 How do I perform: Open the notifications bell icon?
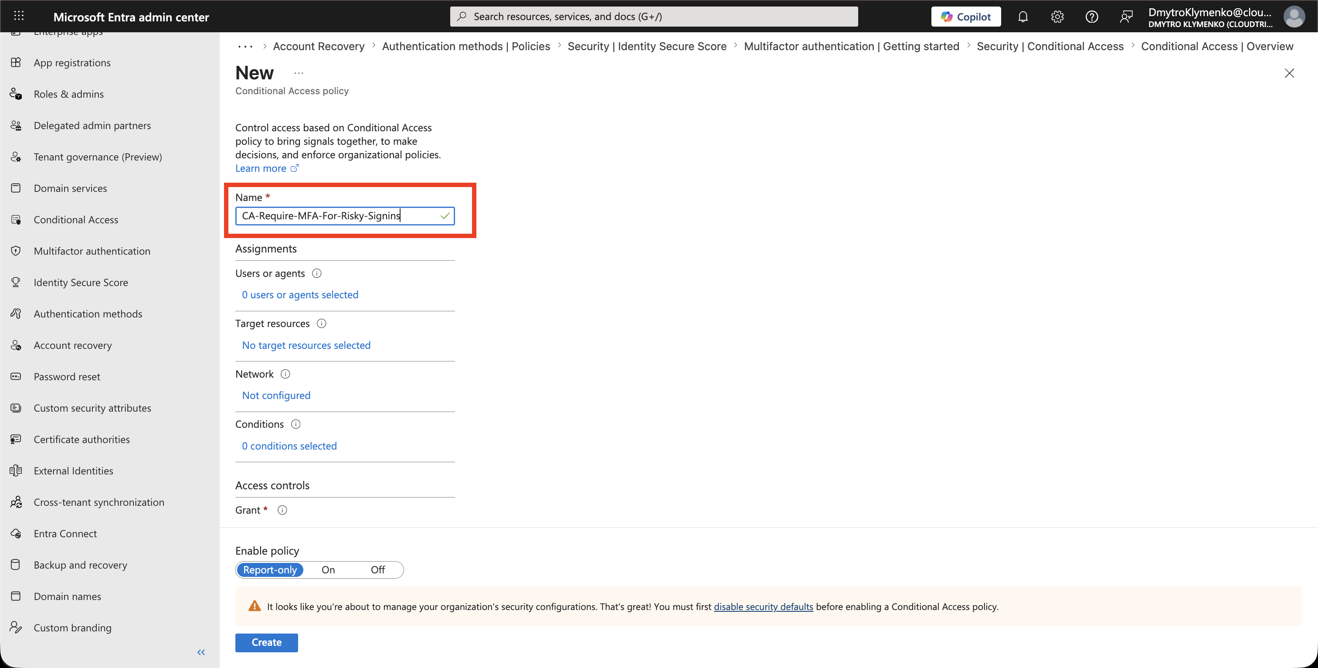1022,17
